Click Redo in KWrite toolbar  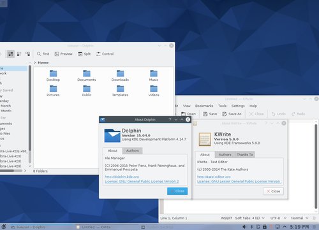coord(299,114)
